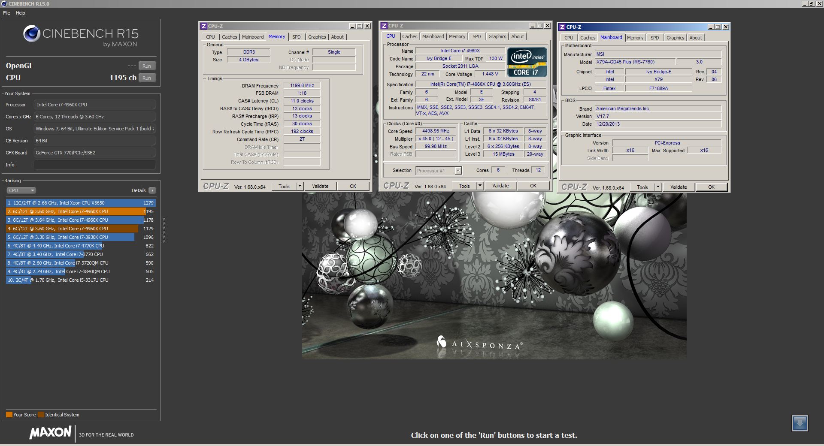Select ranking row 10 Intel Core i5-3317U
The height and width of the screenshot is (446, 824).
[x=81, y=280]
